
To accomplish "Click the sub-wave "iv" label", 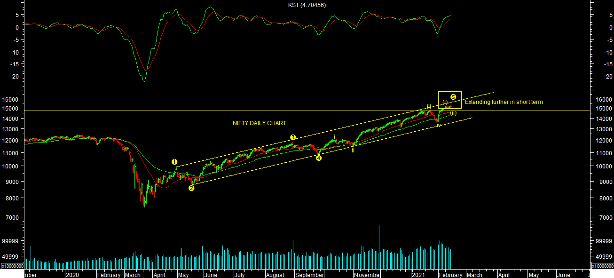I will click(x=438, y=125).
